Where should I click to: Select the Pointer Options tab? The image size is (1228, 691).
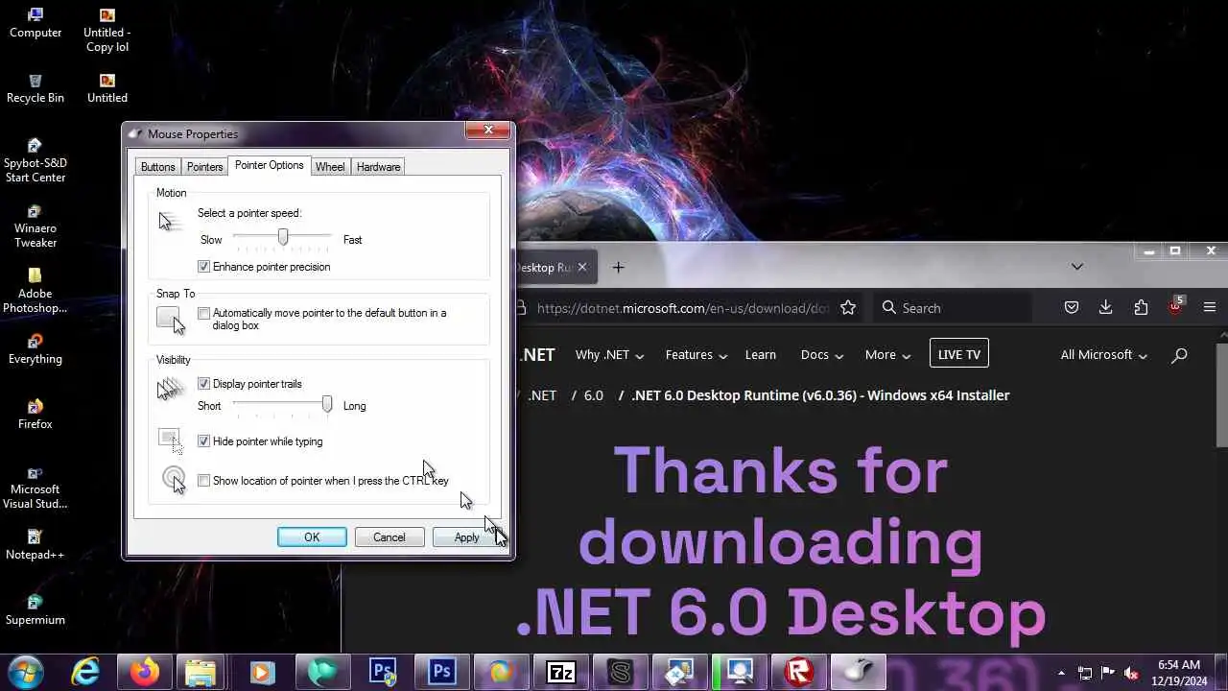click(269, 165)
